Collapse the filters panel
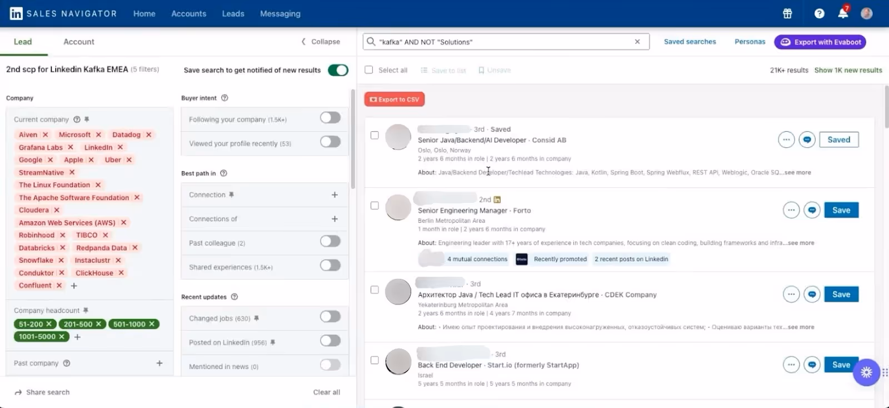This screenshot has width=889, height=408. pyautogui.click(x=321, y=42)
